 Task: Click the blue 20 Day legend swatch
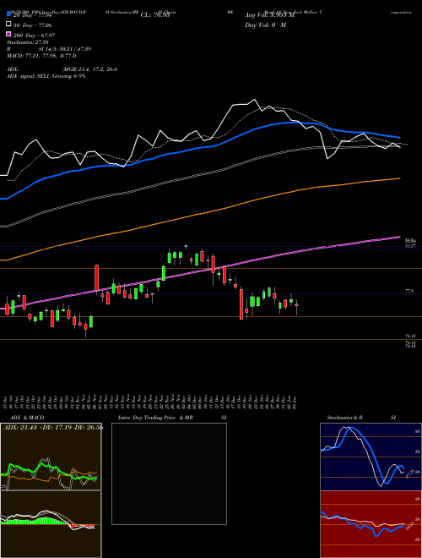tap(8, 14)
